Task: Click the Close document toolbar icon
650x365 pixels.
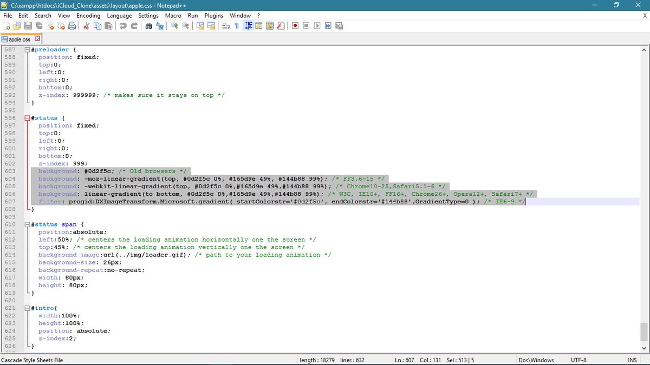Action: point(50,25)
